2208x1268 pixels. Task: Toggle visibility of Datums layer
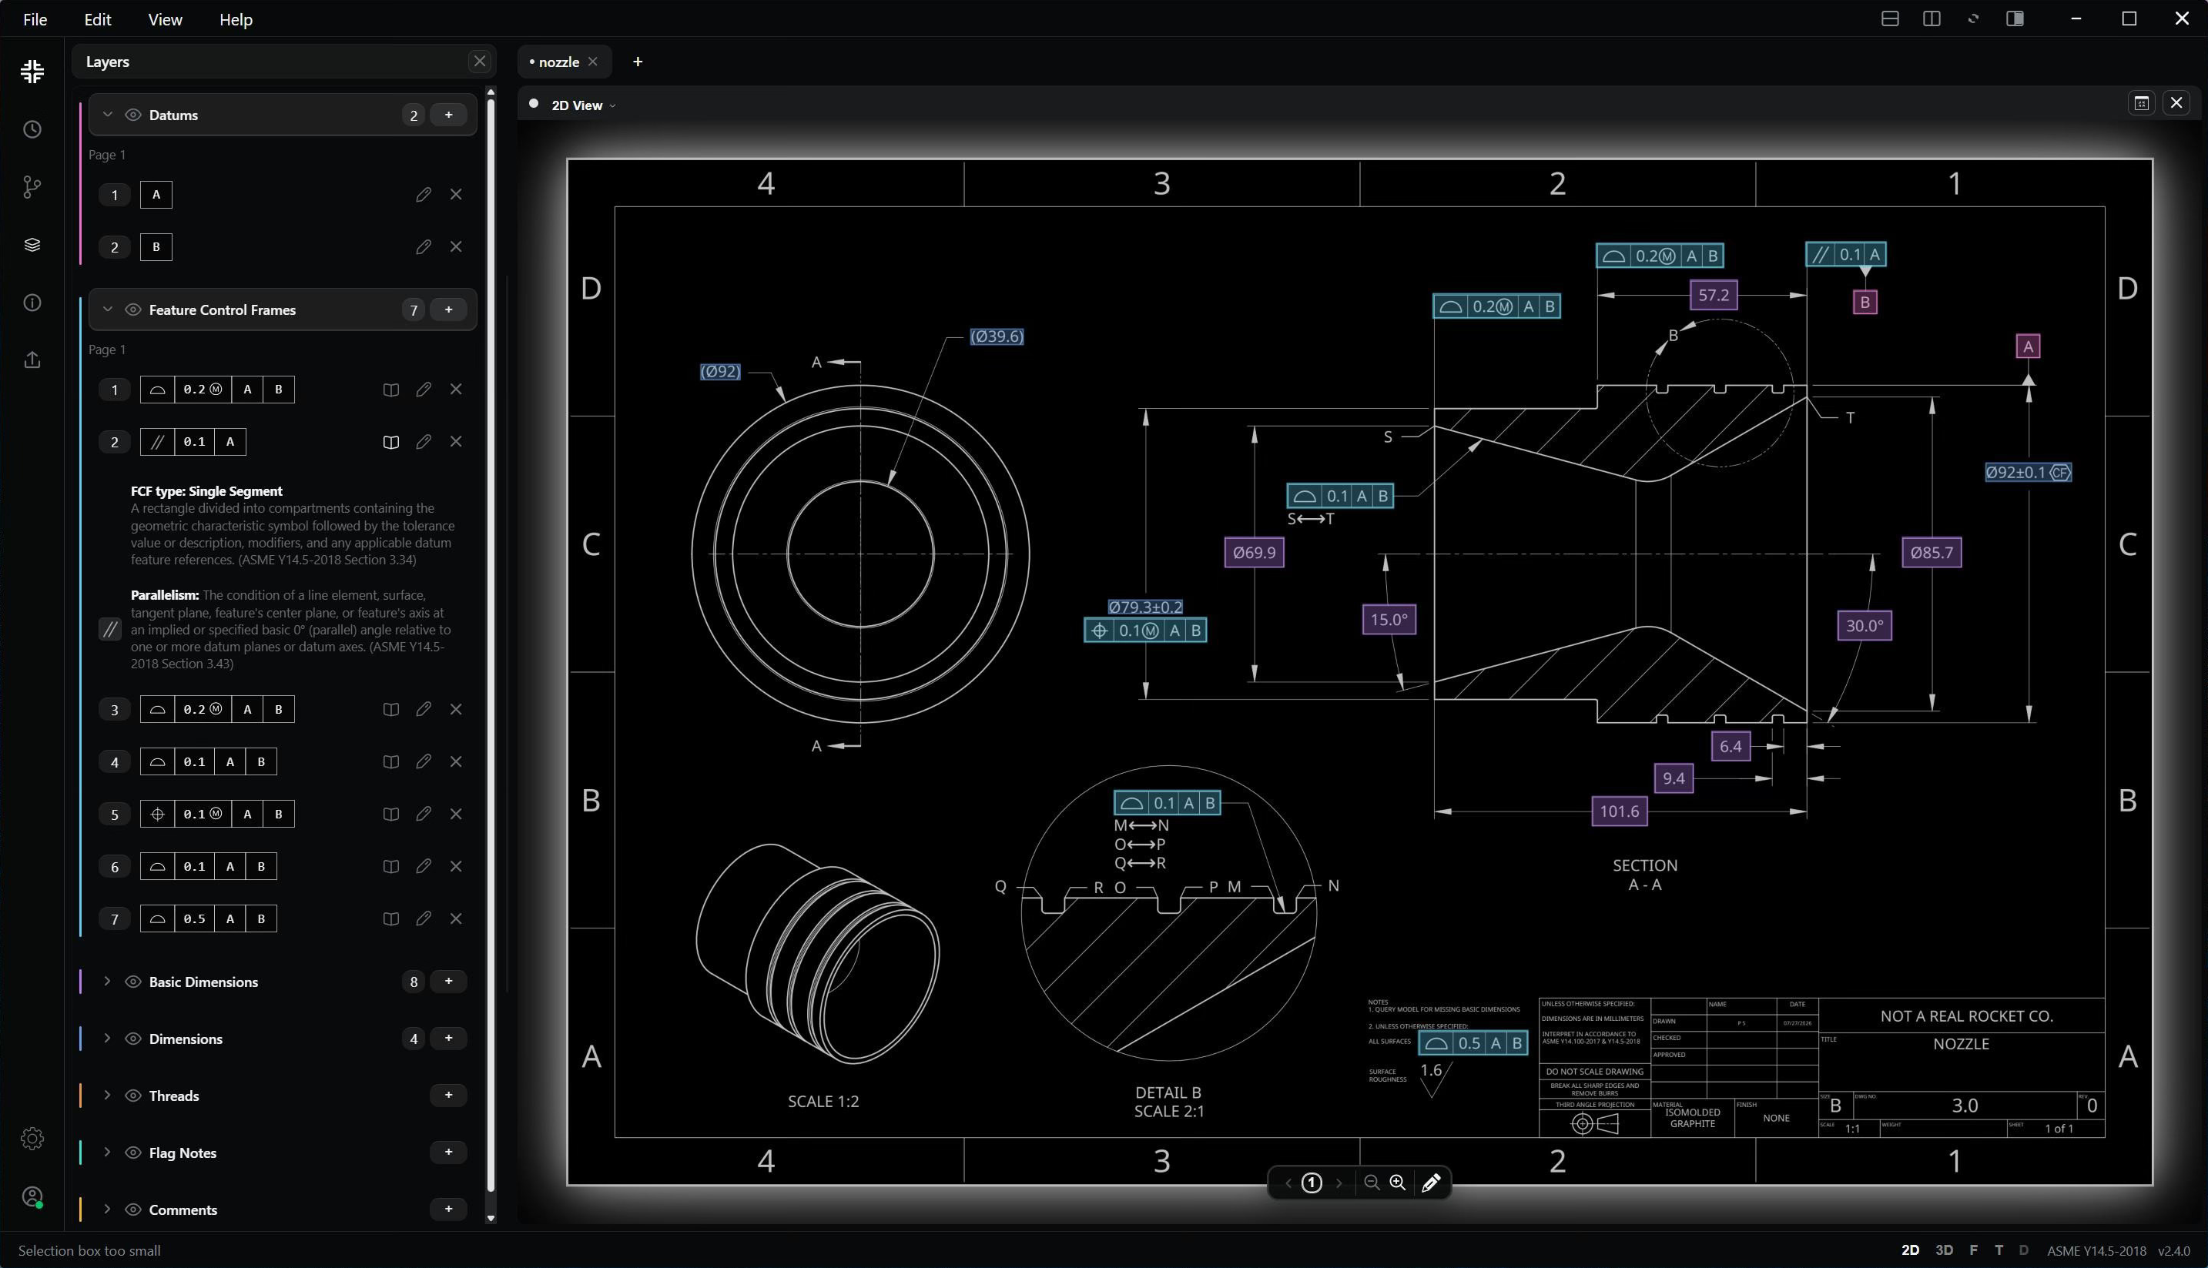click(133, 115)
